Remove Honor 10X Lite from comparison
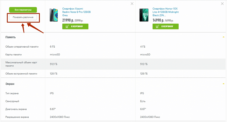 (x=222, y=4)
